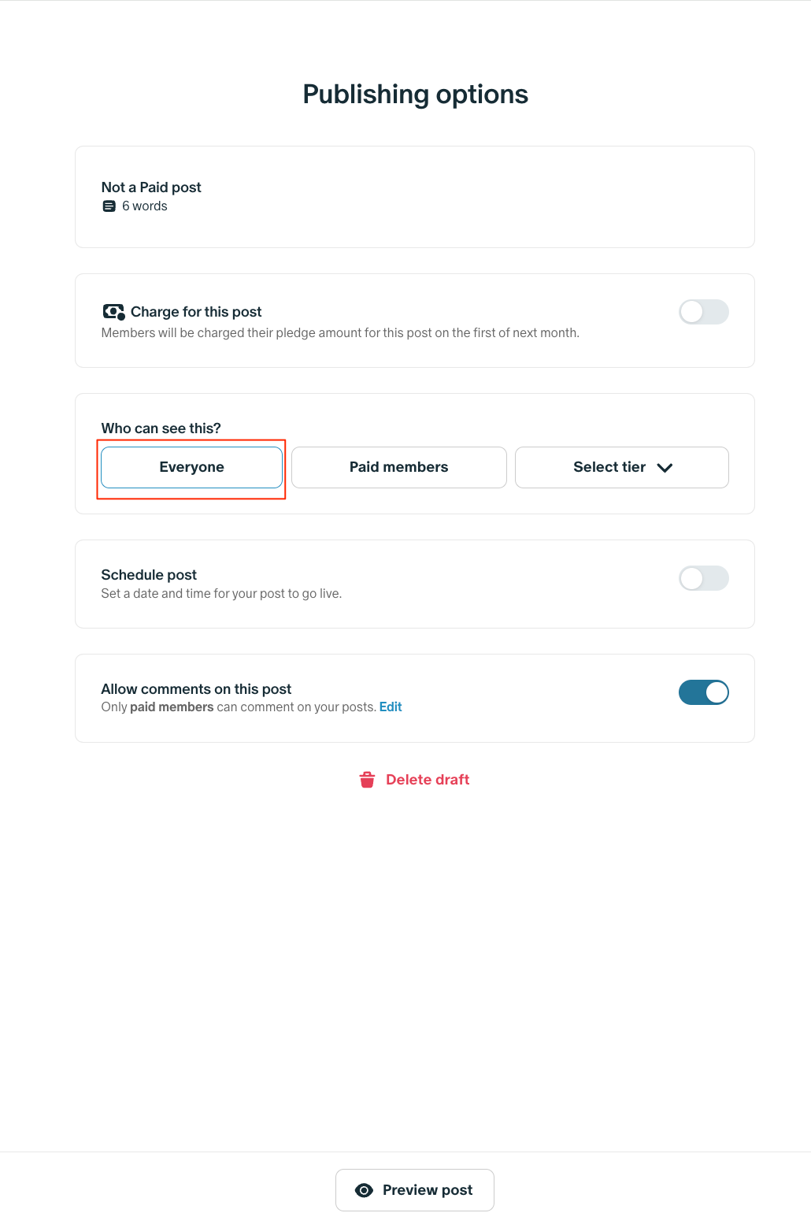Expand the Select tier chevron arrow

pos(665,468)
